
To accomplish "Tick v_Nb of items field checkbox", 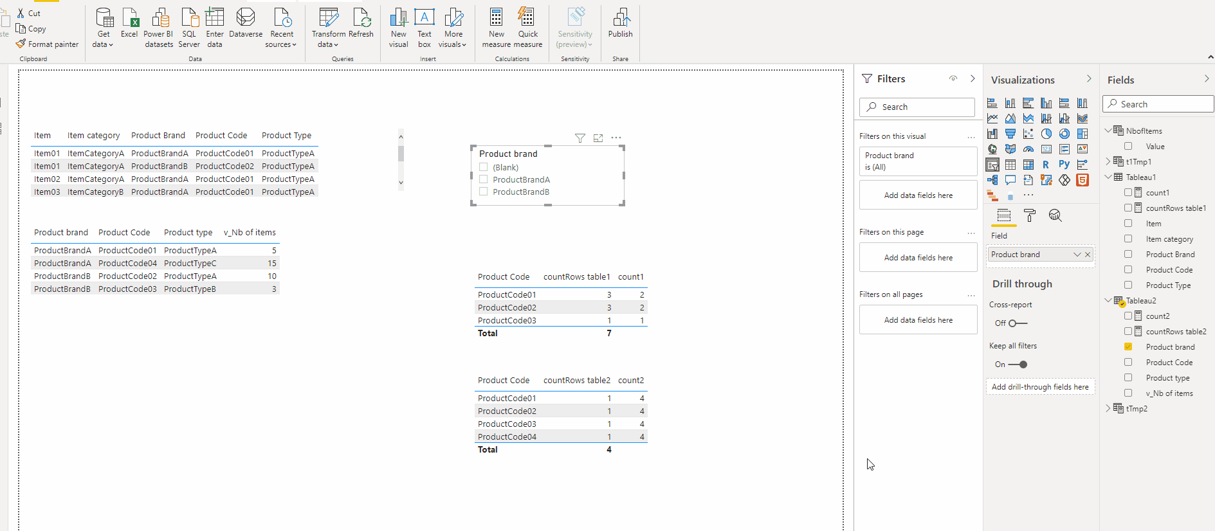I will (1128, 393).
